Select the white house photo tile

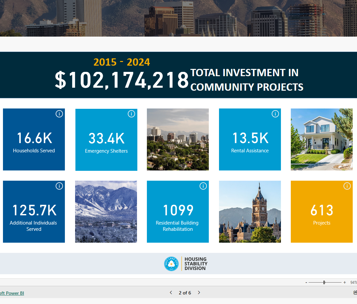tap(321, 139)
